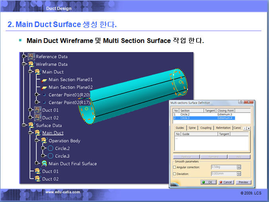Enable the Angular correction checkbox
This screenshot has width=269, height=202.
pos(175,167)
